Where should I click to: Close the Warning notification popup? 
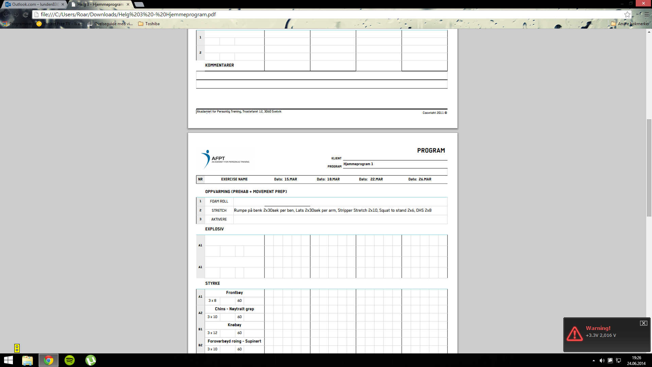tap(644, 323)
